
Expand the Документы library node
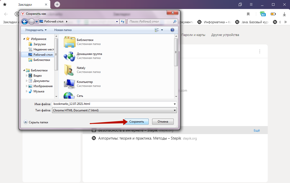(x=27, y=81)
